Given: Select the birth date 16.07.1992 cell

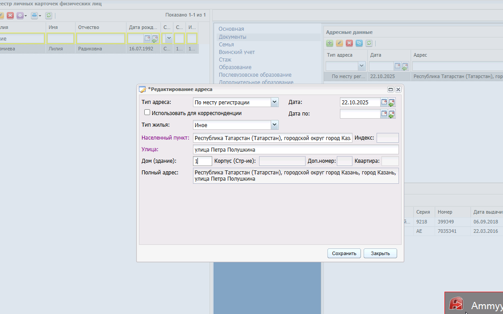Looking at the screenshot, I should tap(143, 49).
